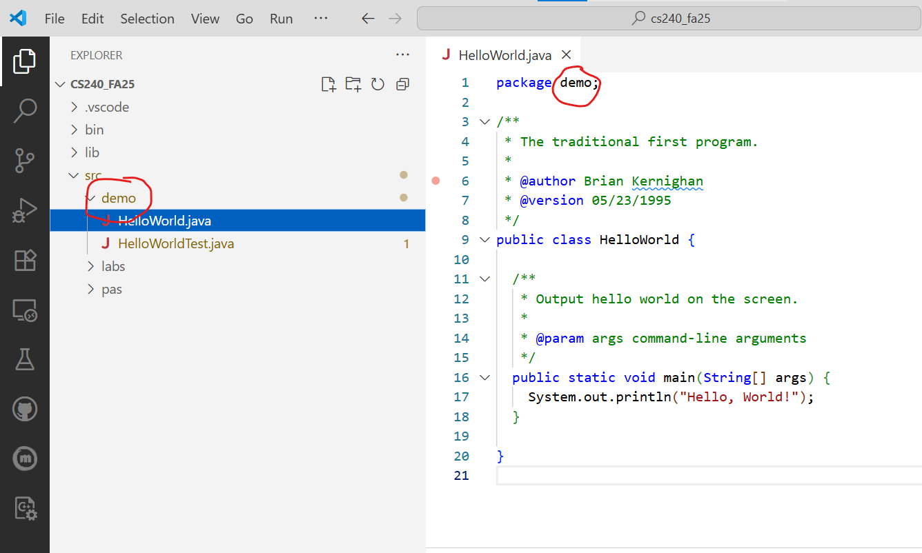Screen dimensions: 922x553
Task: Toggle the breakpoint dot on line 6
Action: pos(435,181)
